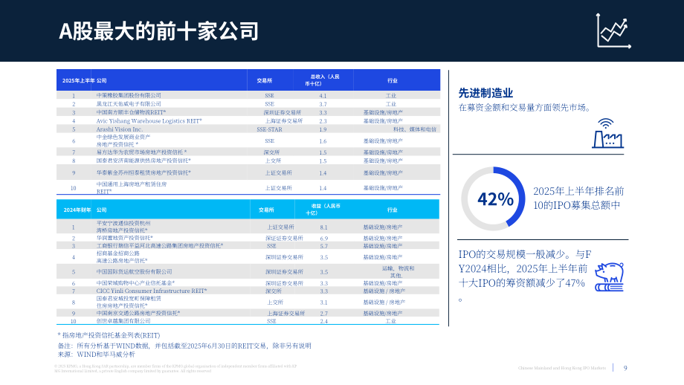Select the 平安宁波通信投资杭州 company entry

pos(123,227)
